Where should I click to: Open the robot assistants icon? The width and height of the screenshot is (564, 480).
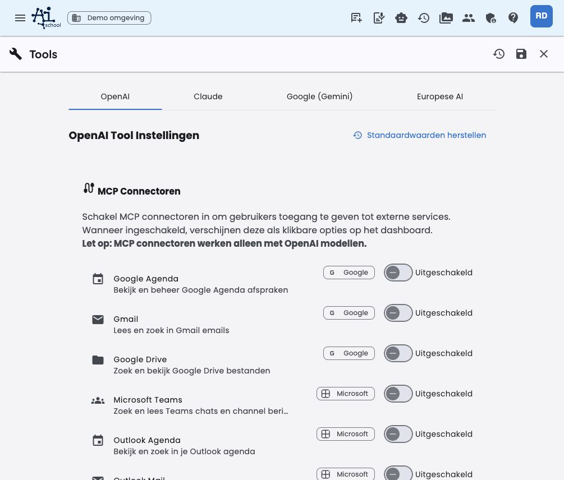(401, 17)
